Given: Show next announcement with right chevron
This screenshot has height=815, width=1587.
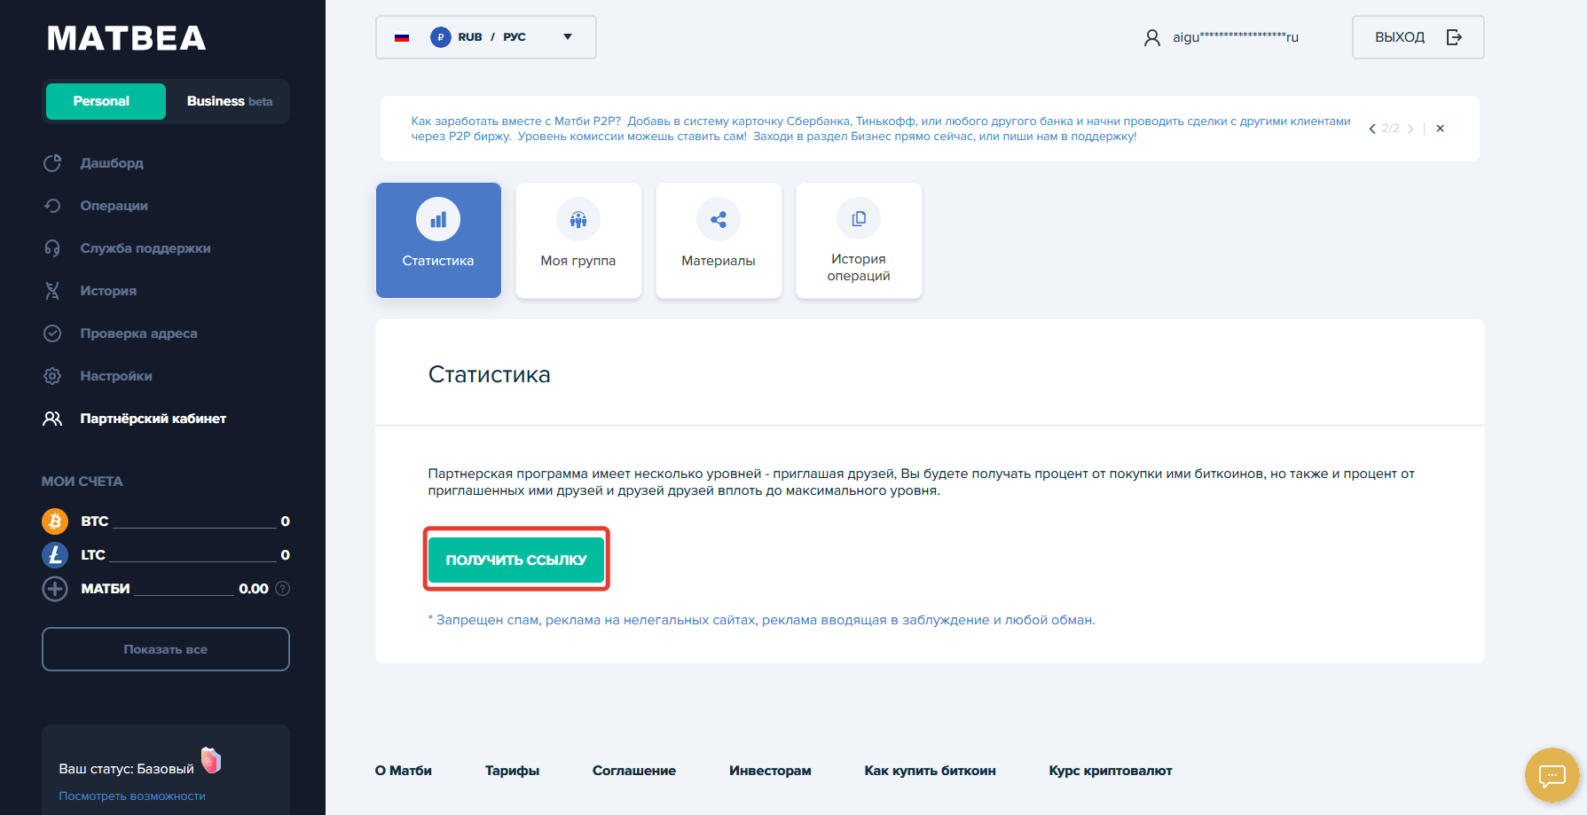Looking at the screenshot, I should [1410, 129].
